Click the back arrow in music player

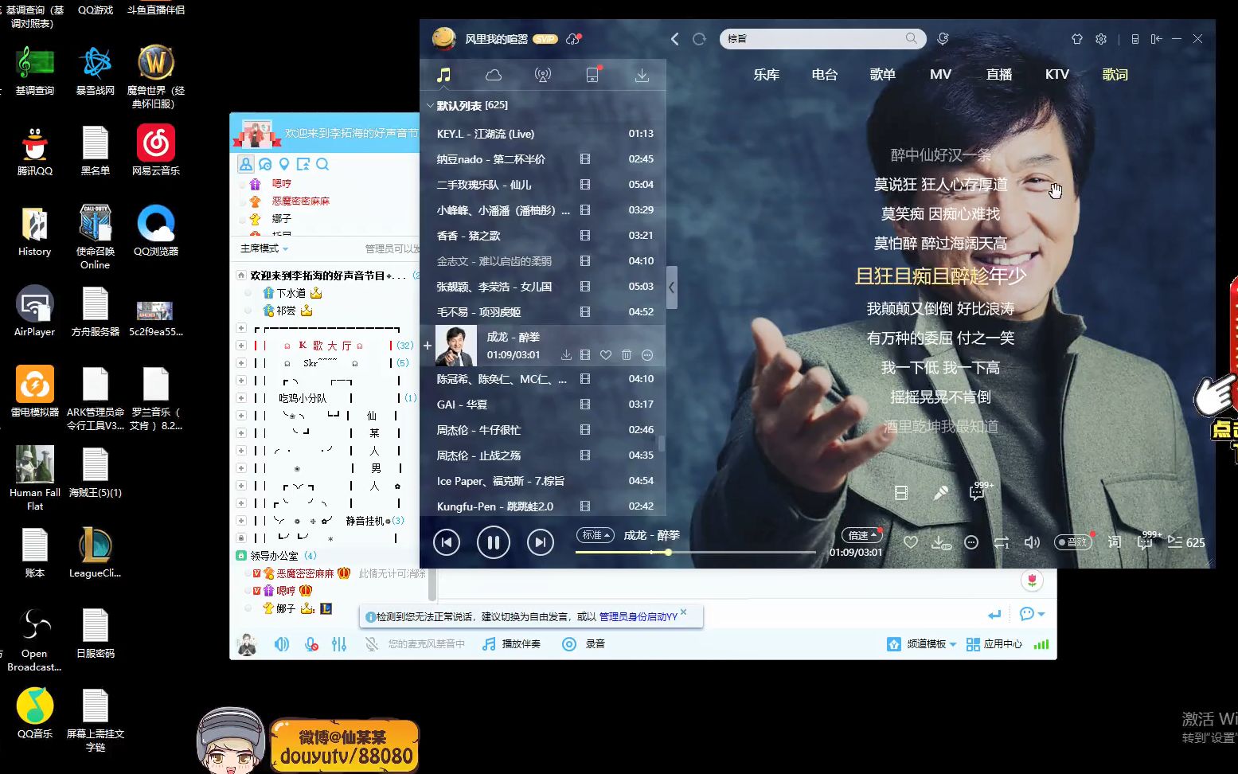(674, 39)
